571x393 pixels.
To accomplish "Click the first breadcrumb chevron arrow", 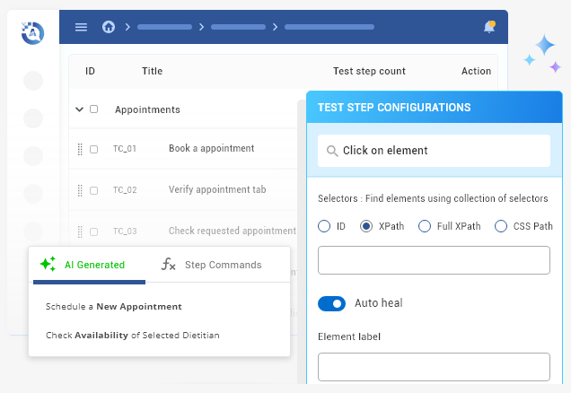I will (x=127, y=27).
